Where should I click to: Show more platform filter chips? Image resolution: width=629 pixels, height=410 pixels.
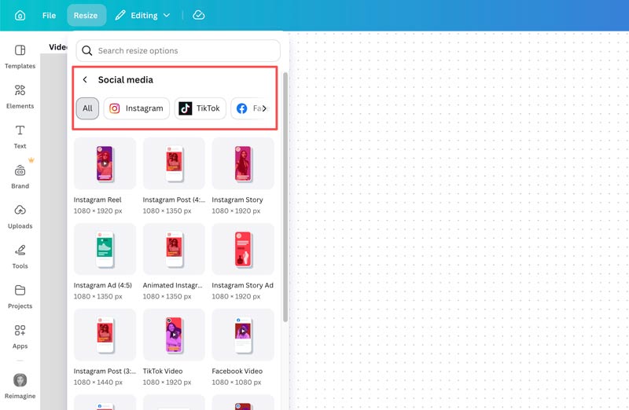264,108
